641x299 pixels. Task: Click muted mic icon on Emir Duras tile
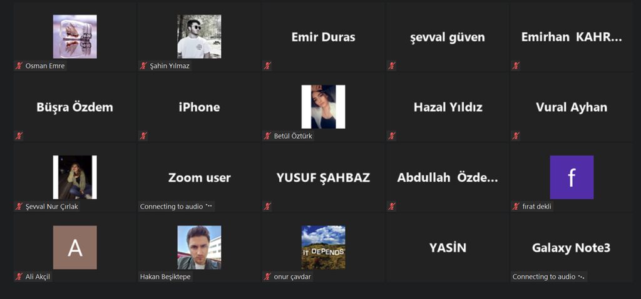coord(267,66)
